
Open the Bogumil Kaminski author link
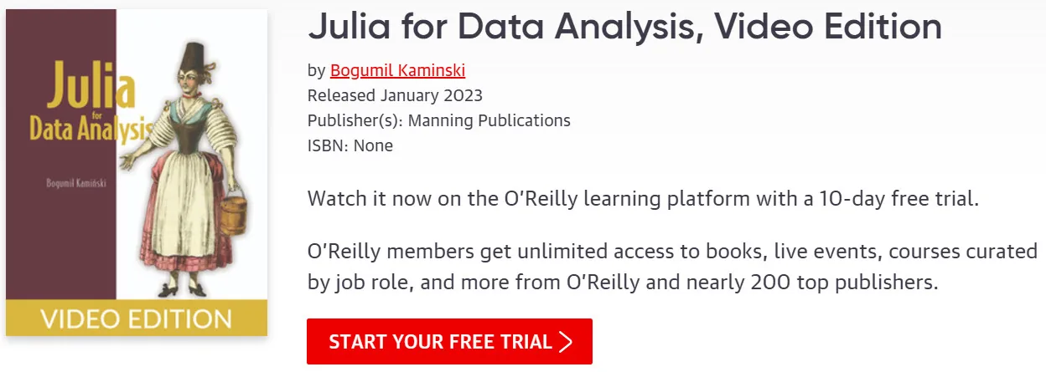coord(397,70)
